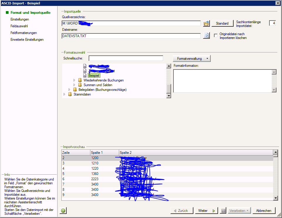This screenshot has width=282, height=218.
Task: Click the Standard button
Action: 222,23
